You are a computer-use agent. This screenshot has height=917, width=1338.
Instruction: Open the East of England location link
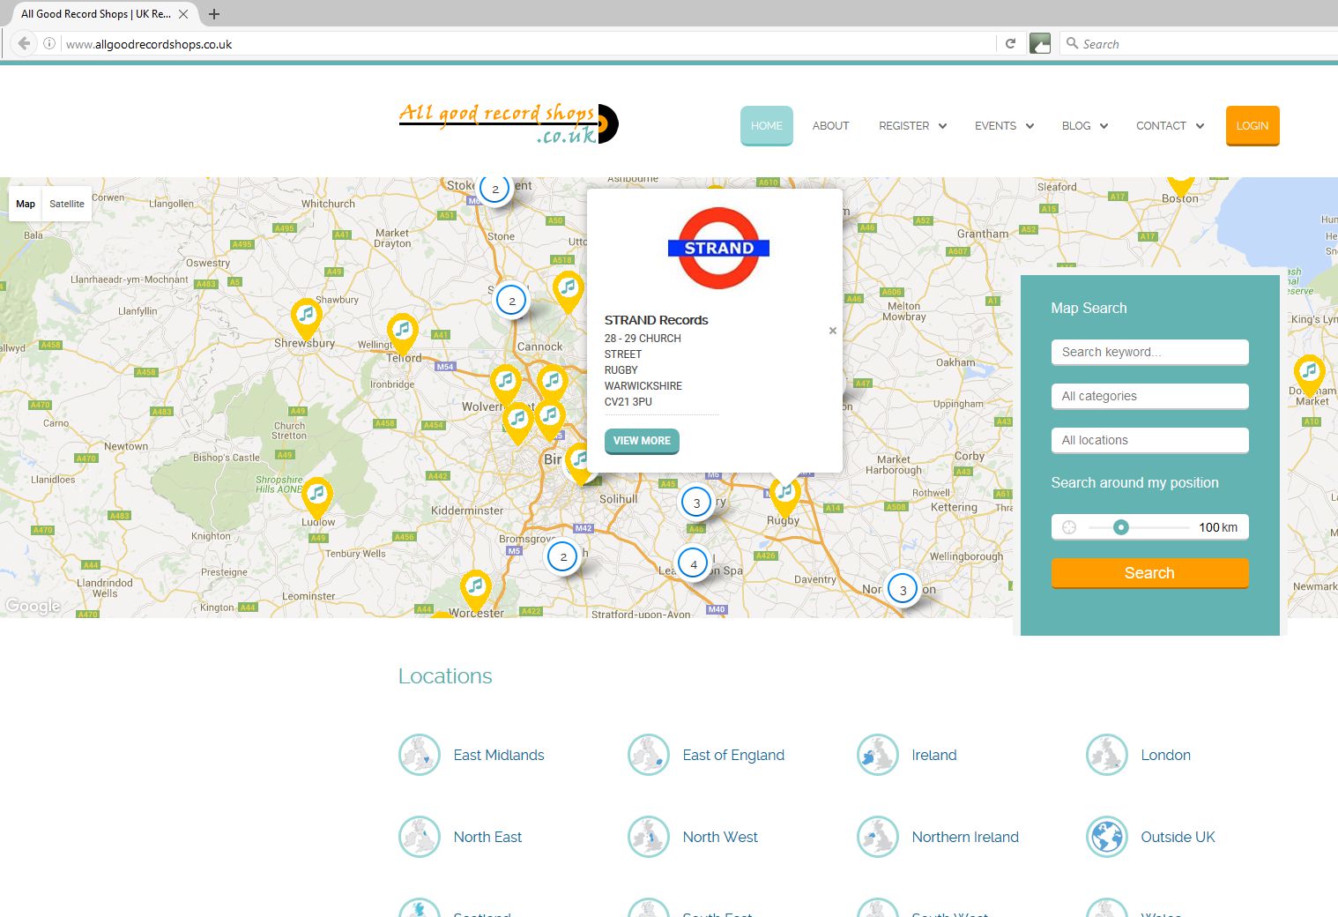pos(733,755)
